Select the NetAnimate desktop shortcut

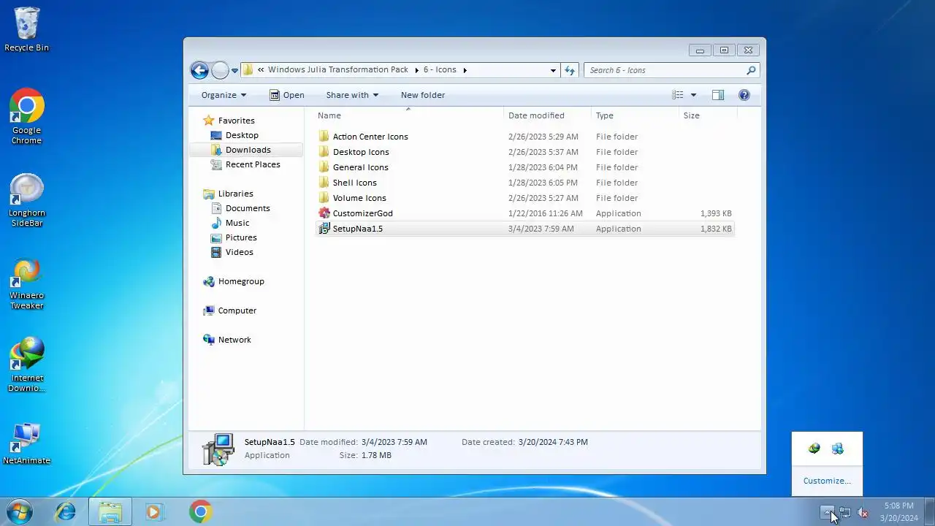[26, 443]
